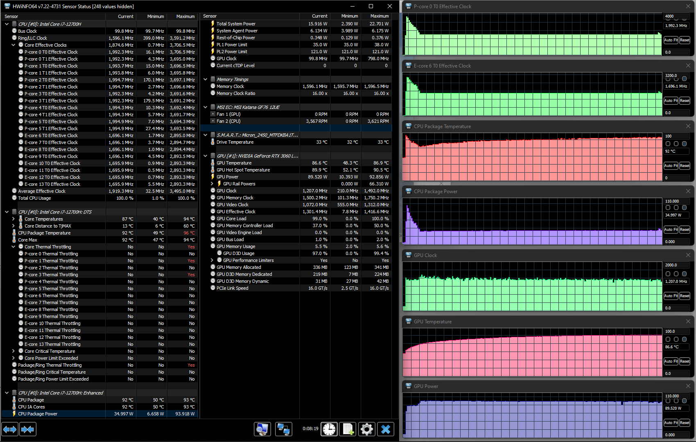
Task: Collapse the Core Effective Clocks tree group
Action: [14, 45]
